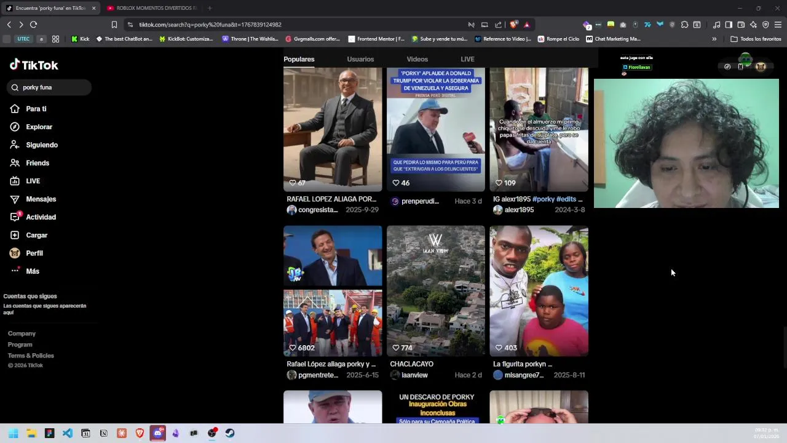Click the search field containing 'porky funa'
This screenshot has height=443, width=787.
pos(49,87)
